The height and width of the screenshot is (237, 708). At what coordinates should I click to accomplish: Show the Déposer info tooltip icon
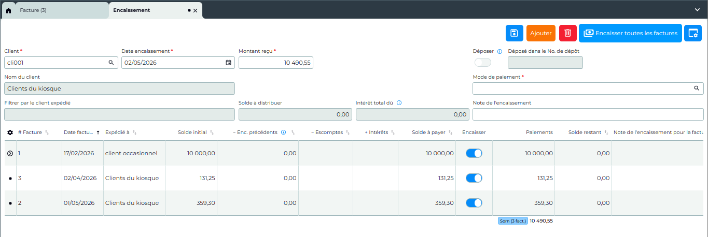pos(500,51)
